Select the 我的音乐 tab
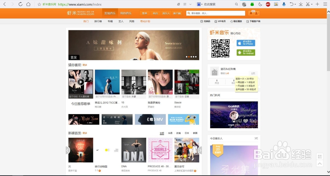330x176 pixels. tap(126, 13)
